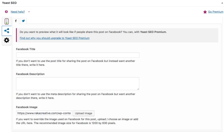Select the social share icon tab
The image size is (224, 133).
(6, 31)
